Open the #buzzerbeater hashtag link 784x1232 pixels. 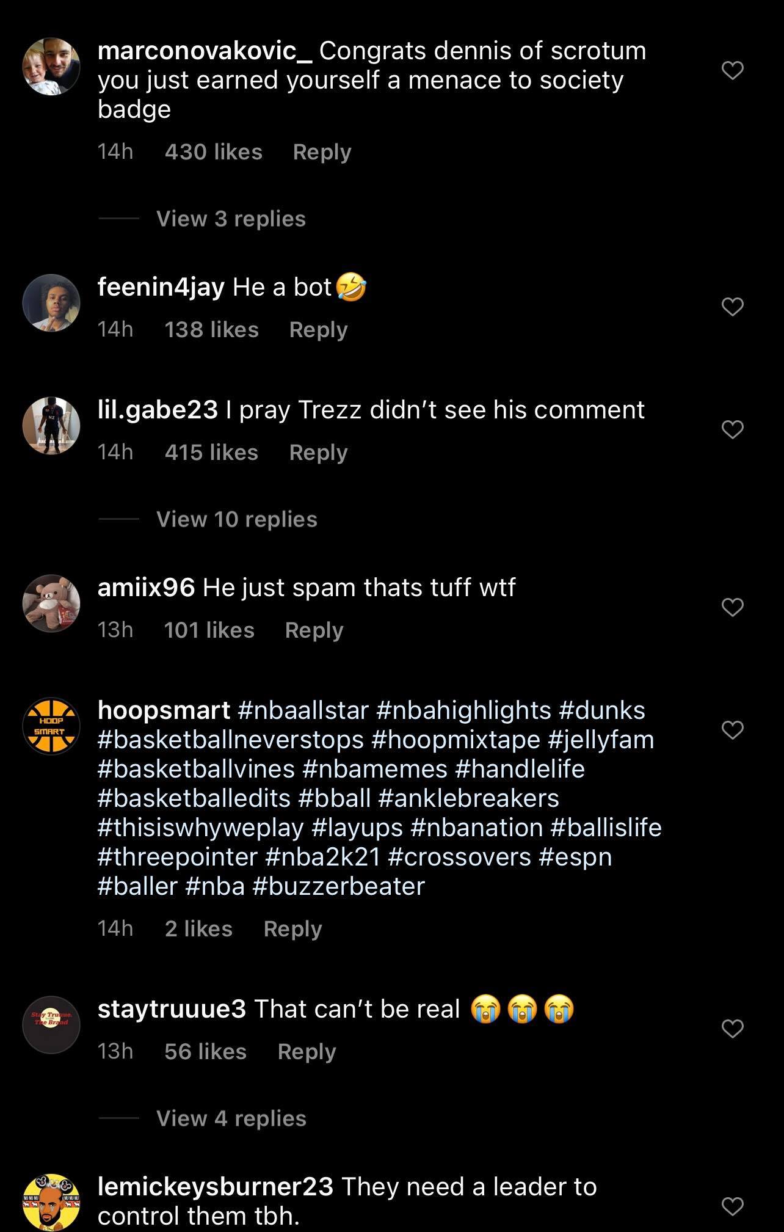[338, 886]
